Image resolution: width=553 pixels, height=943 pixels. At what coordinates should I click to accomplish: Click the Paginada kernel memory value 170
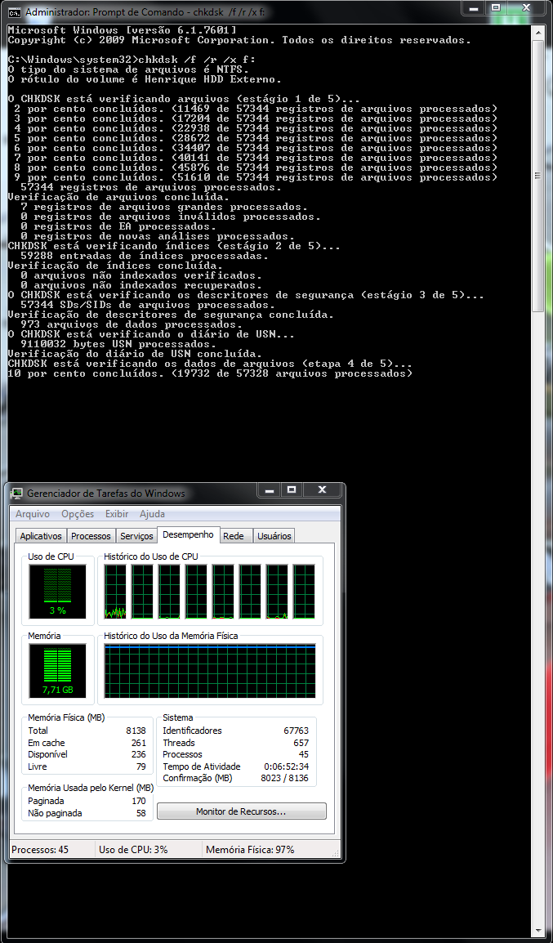point(139,801)
